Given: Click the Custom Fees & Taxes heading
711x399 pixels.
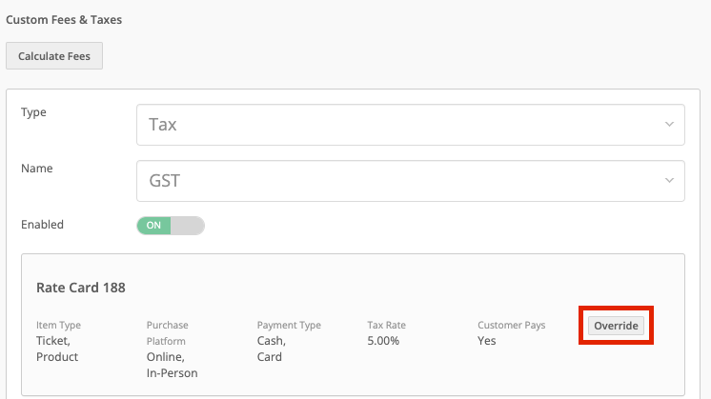Looking at the screenshot, I should click(x=64, y=20).
